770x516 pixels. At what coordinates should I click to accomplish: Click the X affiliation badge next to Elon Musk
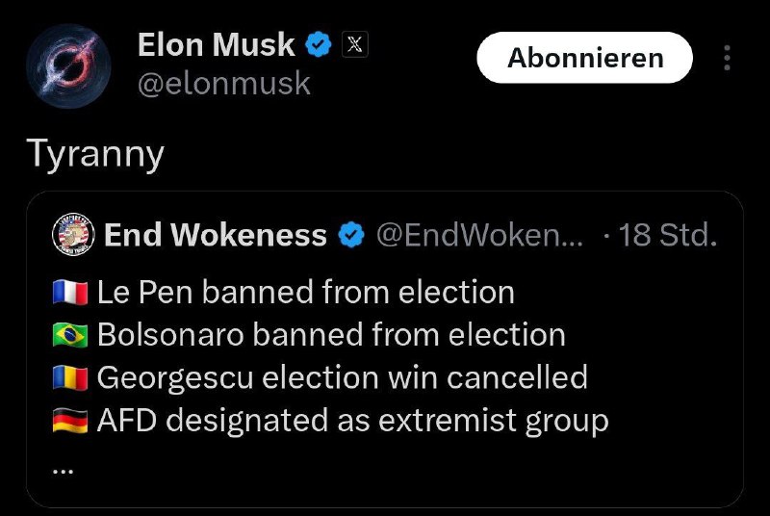pos(354,44)
